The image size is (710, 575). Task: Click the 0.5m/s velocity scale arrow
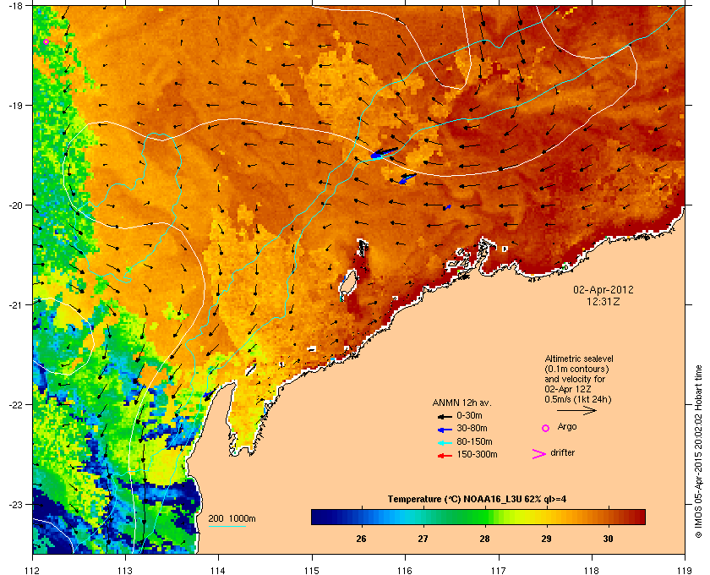pyautogui.click(x=576, y=411)
